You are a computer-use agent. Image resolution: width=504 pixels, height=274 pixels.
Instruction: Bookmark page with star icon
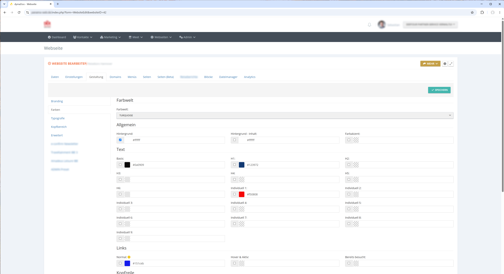tap(472, 12)
